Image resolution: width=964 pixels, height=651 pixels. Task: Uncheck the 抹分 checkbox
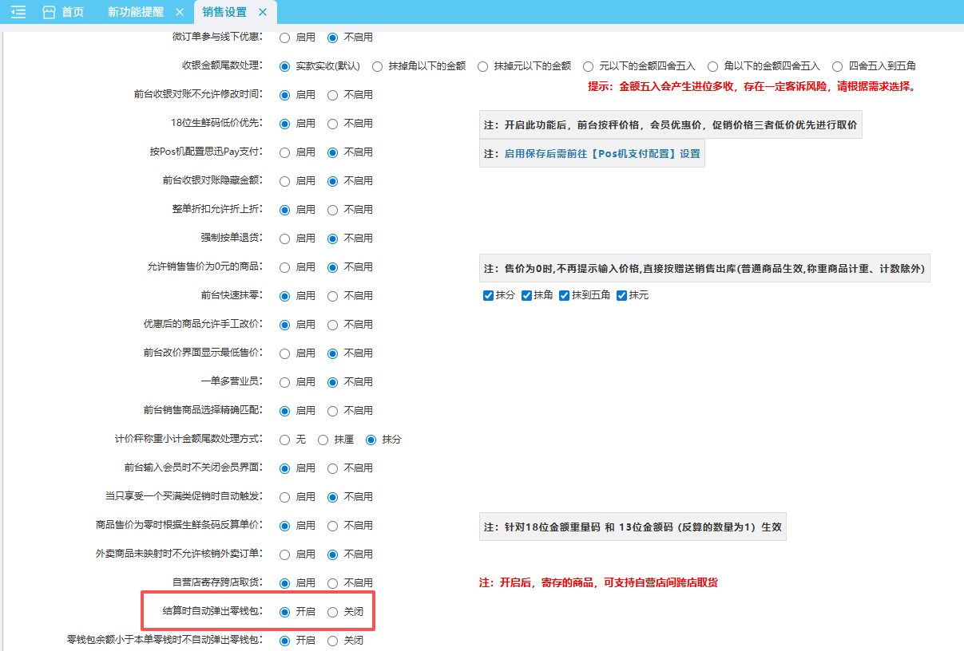489,296
